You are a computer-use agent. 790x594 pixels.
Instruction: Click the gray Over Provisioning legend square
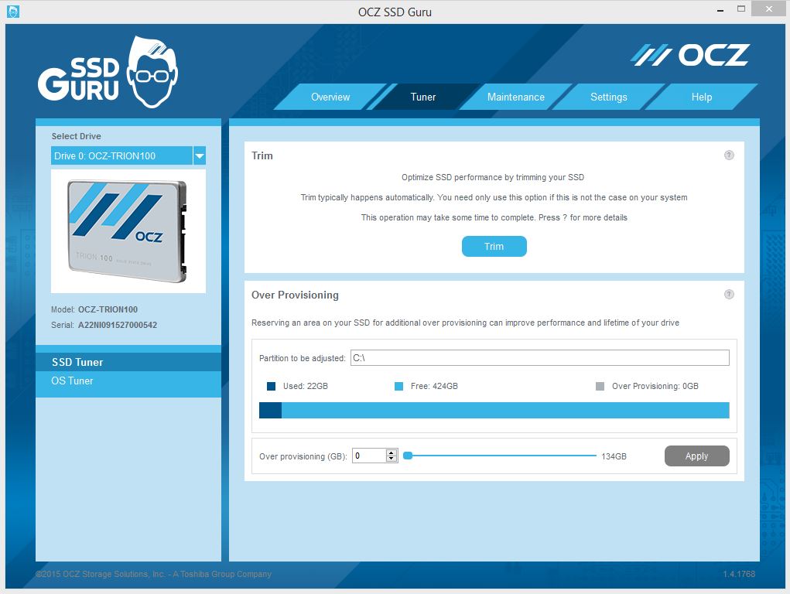coord(600,387)
